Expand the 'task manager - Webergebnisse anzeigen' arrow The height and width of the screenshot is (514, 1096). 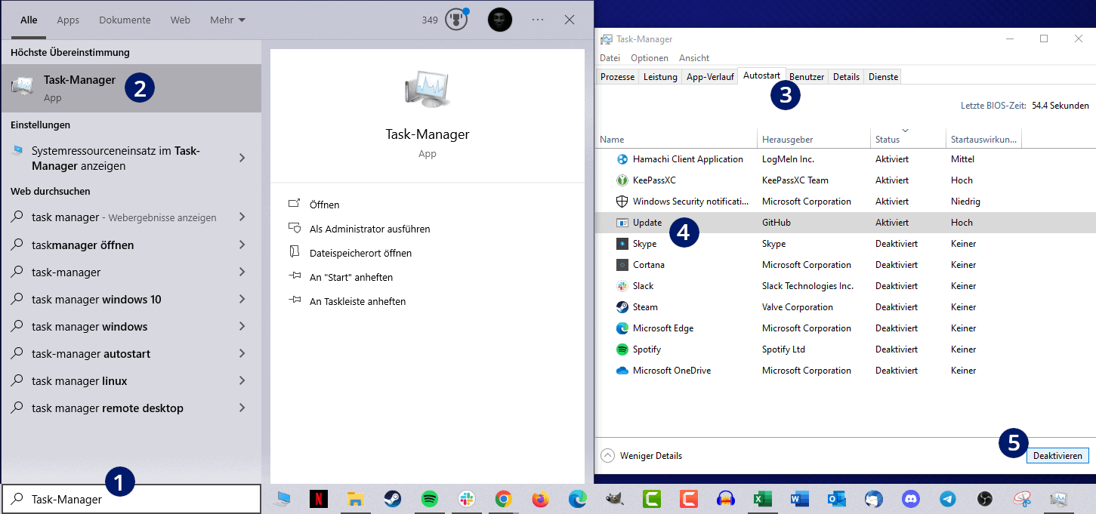242,217
